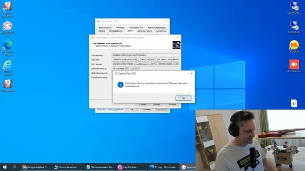Switch to the Криптопровайдеры tab
Image resolution: width=305 pixels, height=171 pixels.
click(157, 28)
